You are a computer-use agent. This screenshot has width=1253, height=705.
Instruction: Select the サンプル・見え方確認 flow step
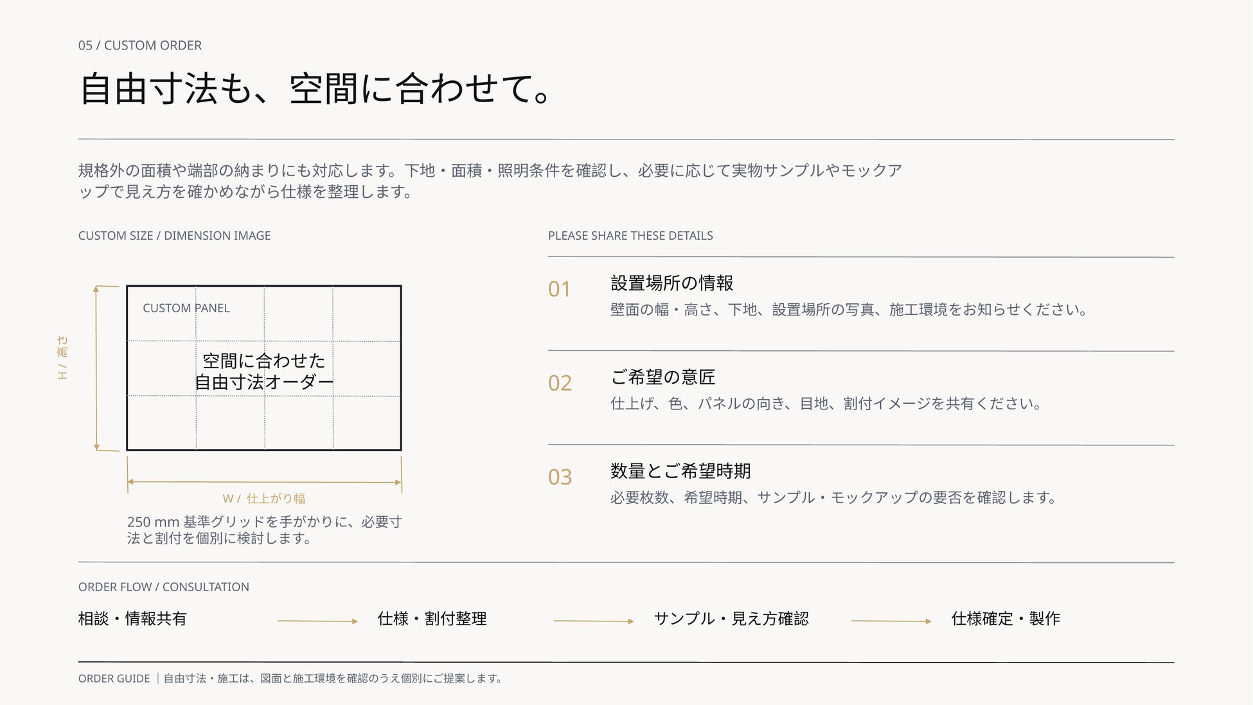[x=731, y=618]
